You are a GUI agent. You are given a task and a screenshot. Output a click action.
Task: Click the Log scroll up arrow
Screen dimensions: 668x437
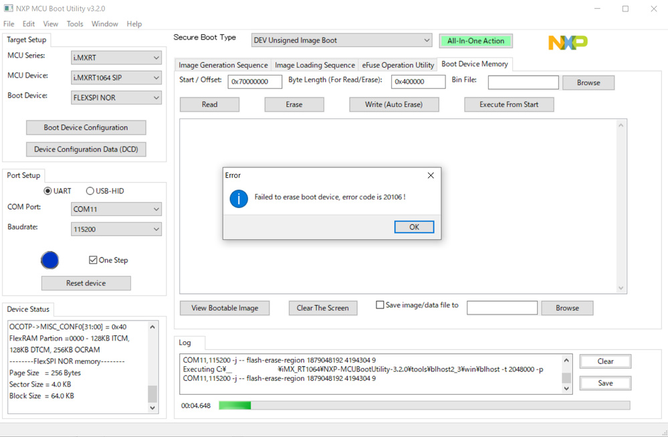pyautogui.click(x=566, y=360)
